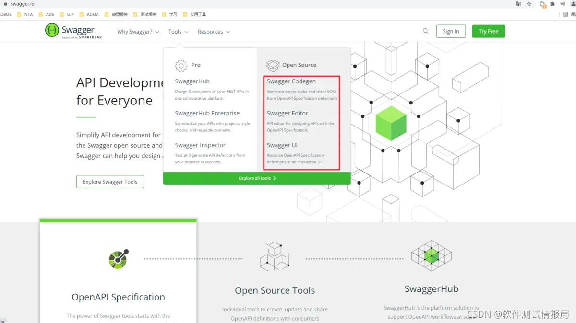Expand the Resources menu

214,32
